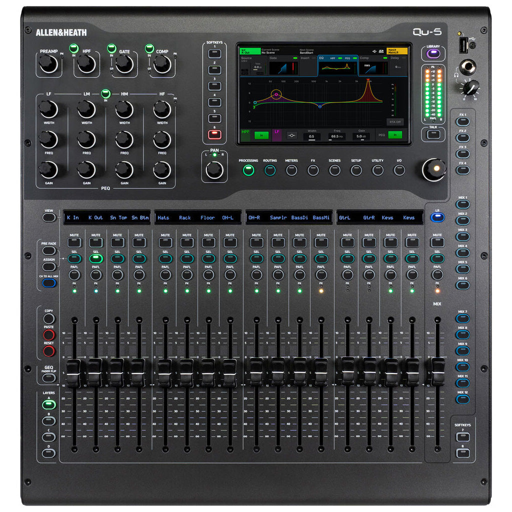
Task: Select the K Out channel with its SEL key
Action: click(96, 258)
